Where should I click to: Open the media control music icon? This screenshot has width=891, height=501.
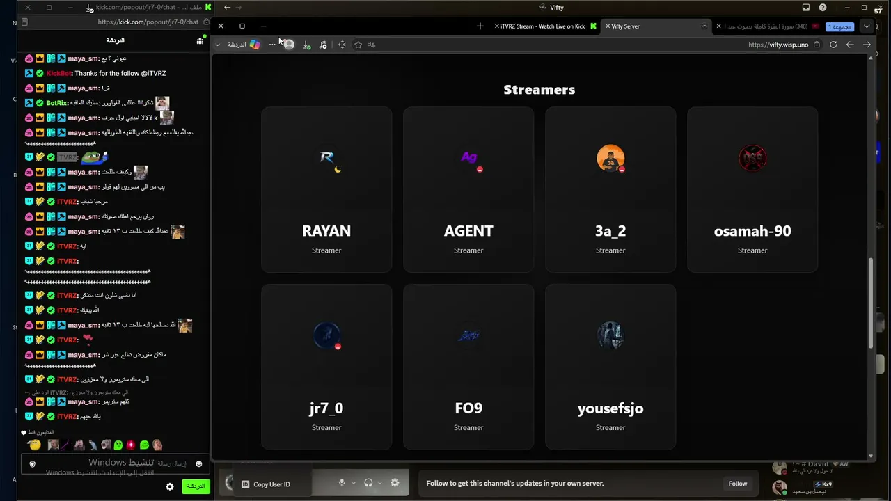pyautogui.click(x=323, y=45)
